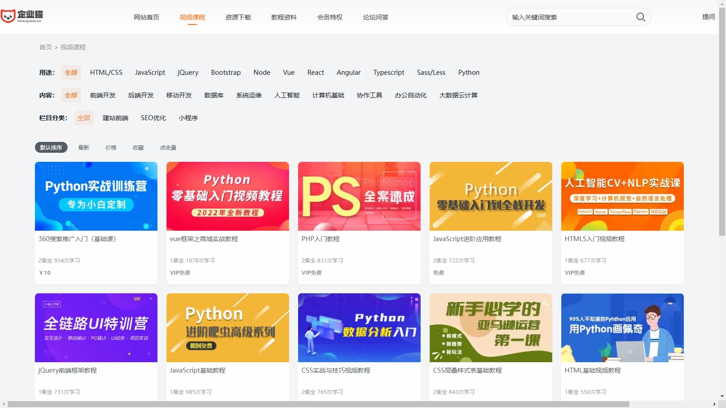
Task: Open the vue框架之商城实战教程 course link
Action: tap(204, 239)
